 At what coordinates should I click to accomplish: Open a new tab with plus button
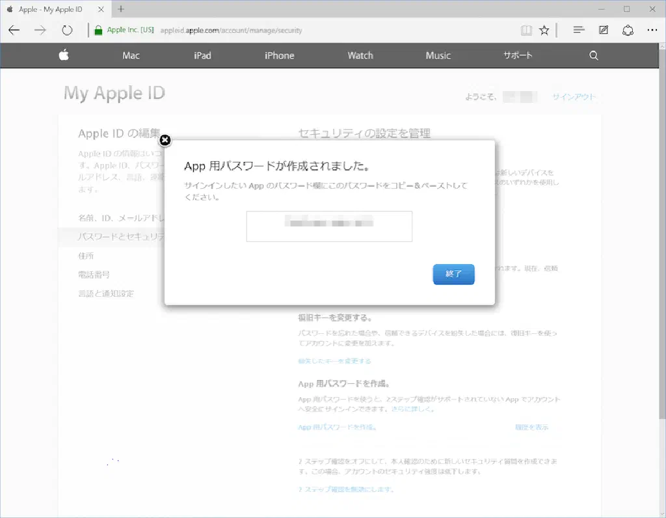[121, 9]
